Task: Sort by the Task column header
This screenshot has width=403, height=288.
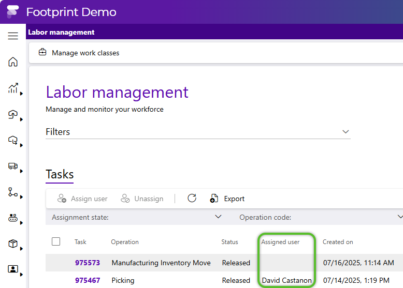Action: (80, 242)
